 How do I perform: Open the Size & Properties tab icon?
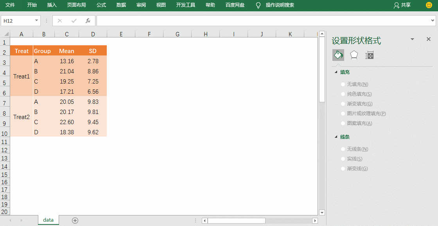coord(369,55)
